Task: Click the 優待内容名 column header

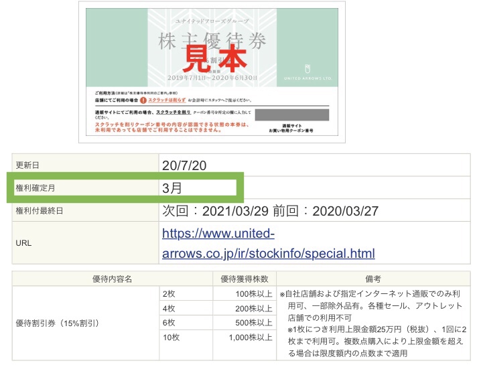Action: (x=113, y=279)
